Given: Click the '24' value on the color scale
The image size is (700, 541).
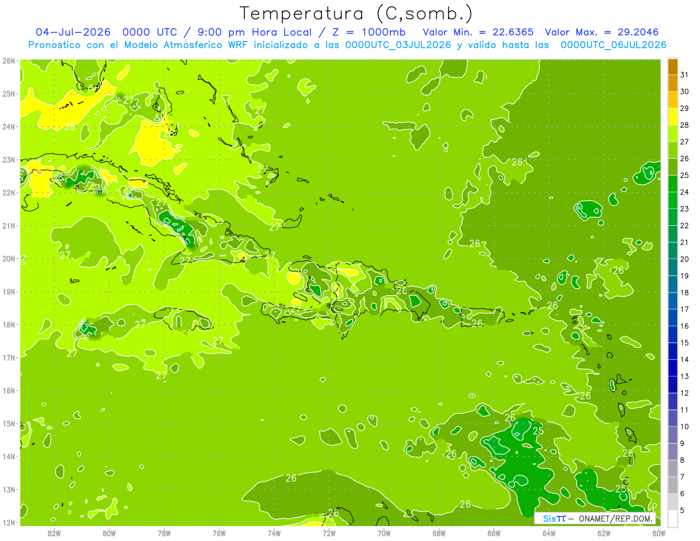Looking at the screenshot, I should [x=685, y=192].
